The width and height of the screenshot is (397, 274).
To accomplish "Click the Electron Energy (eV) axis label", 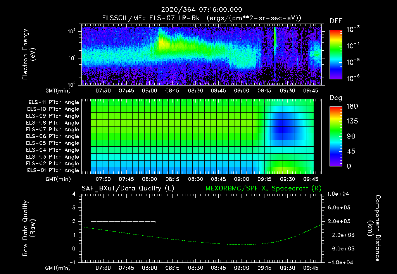I will pos(28,54).
